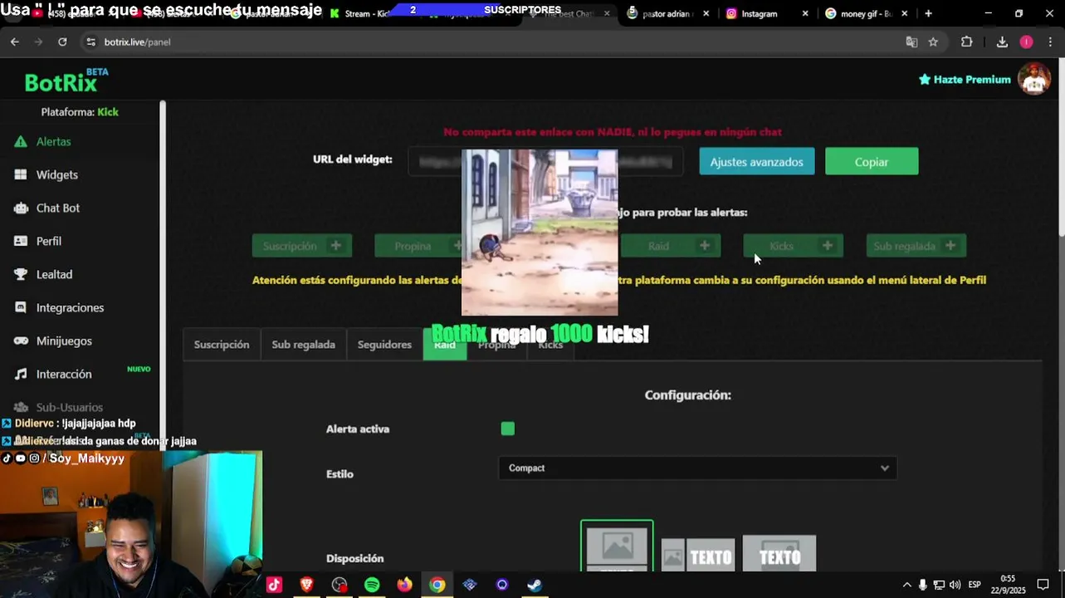Open the user avatar menu at top right
1065x598 pixels.
pos(1034,80)
